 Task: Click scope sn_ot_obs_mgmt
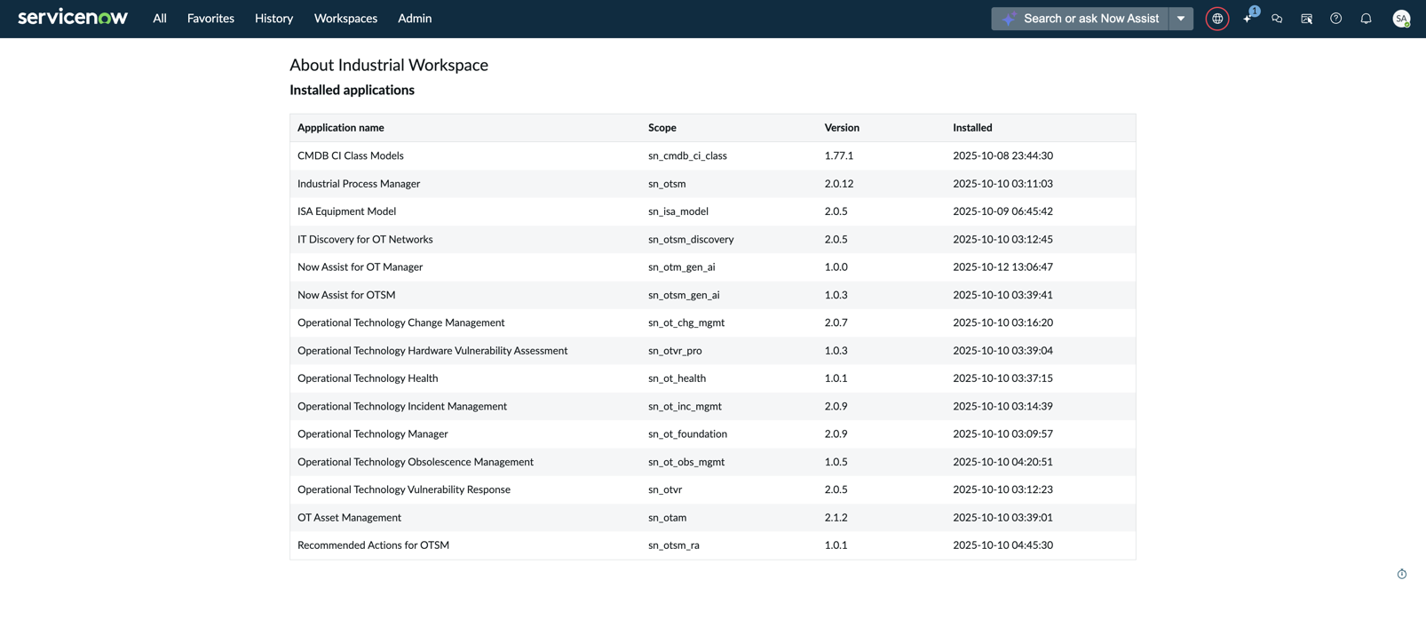[686, 462]
